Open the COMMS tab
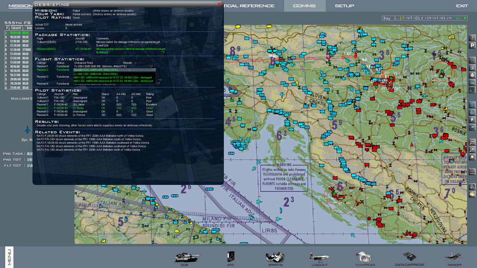Viewport: 477px width, 268px height. pyautogui.click(x=304, y=6)
